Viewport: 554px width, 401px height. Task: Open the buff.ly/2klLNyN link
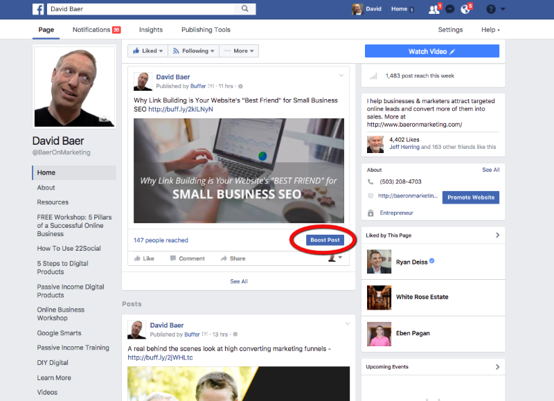180,109
